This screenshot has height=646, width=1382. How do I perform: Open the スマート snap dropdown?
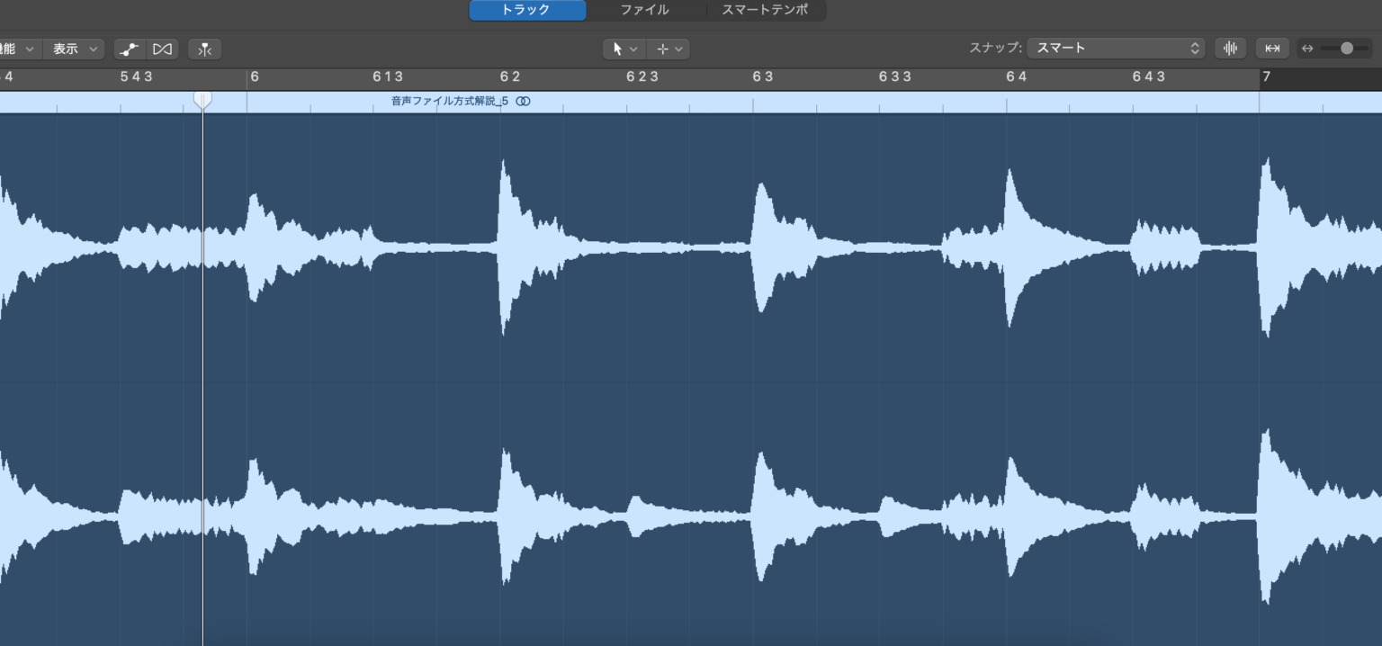tap(1117, 49)
